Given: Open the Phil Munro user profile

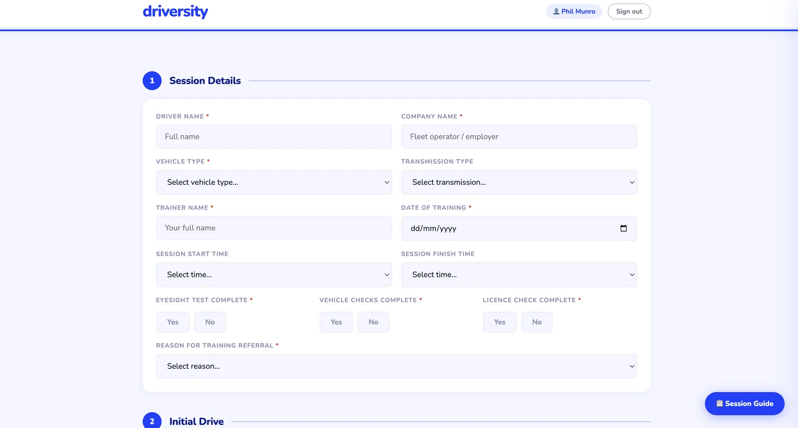Looking at the screenshot, I should [x=574, y=11].
